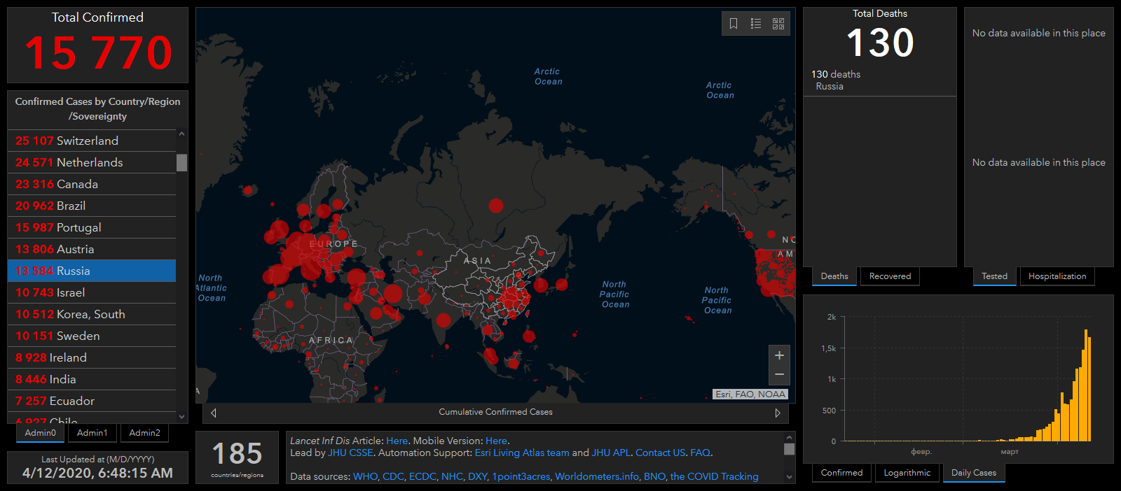Open the NHC data source link
The width and height of the screenshot is (1121, 491).
[x=452, y=476]
